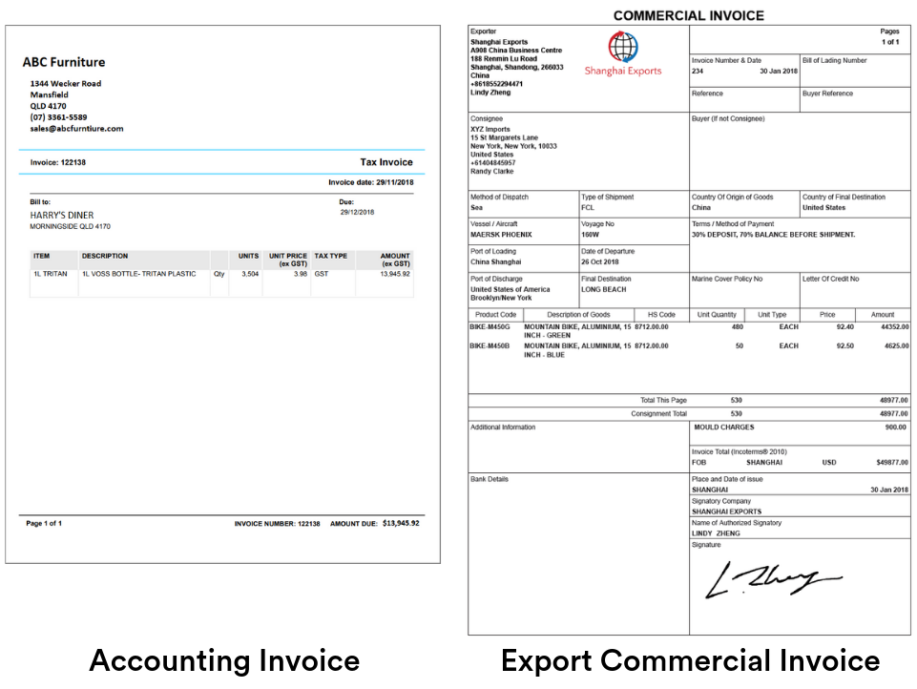This screenshot has height=689, width=917.
Task: Click the "ITEM" column header
Action: pyautogui.click(x=42, y=256)
